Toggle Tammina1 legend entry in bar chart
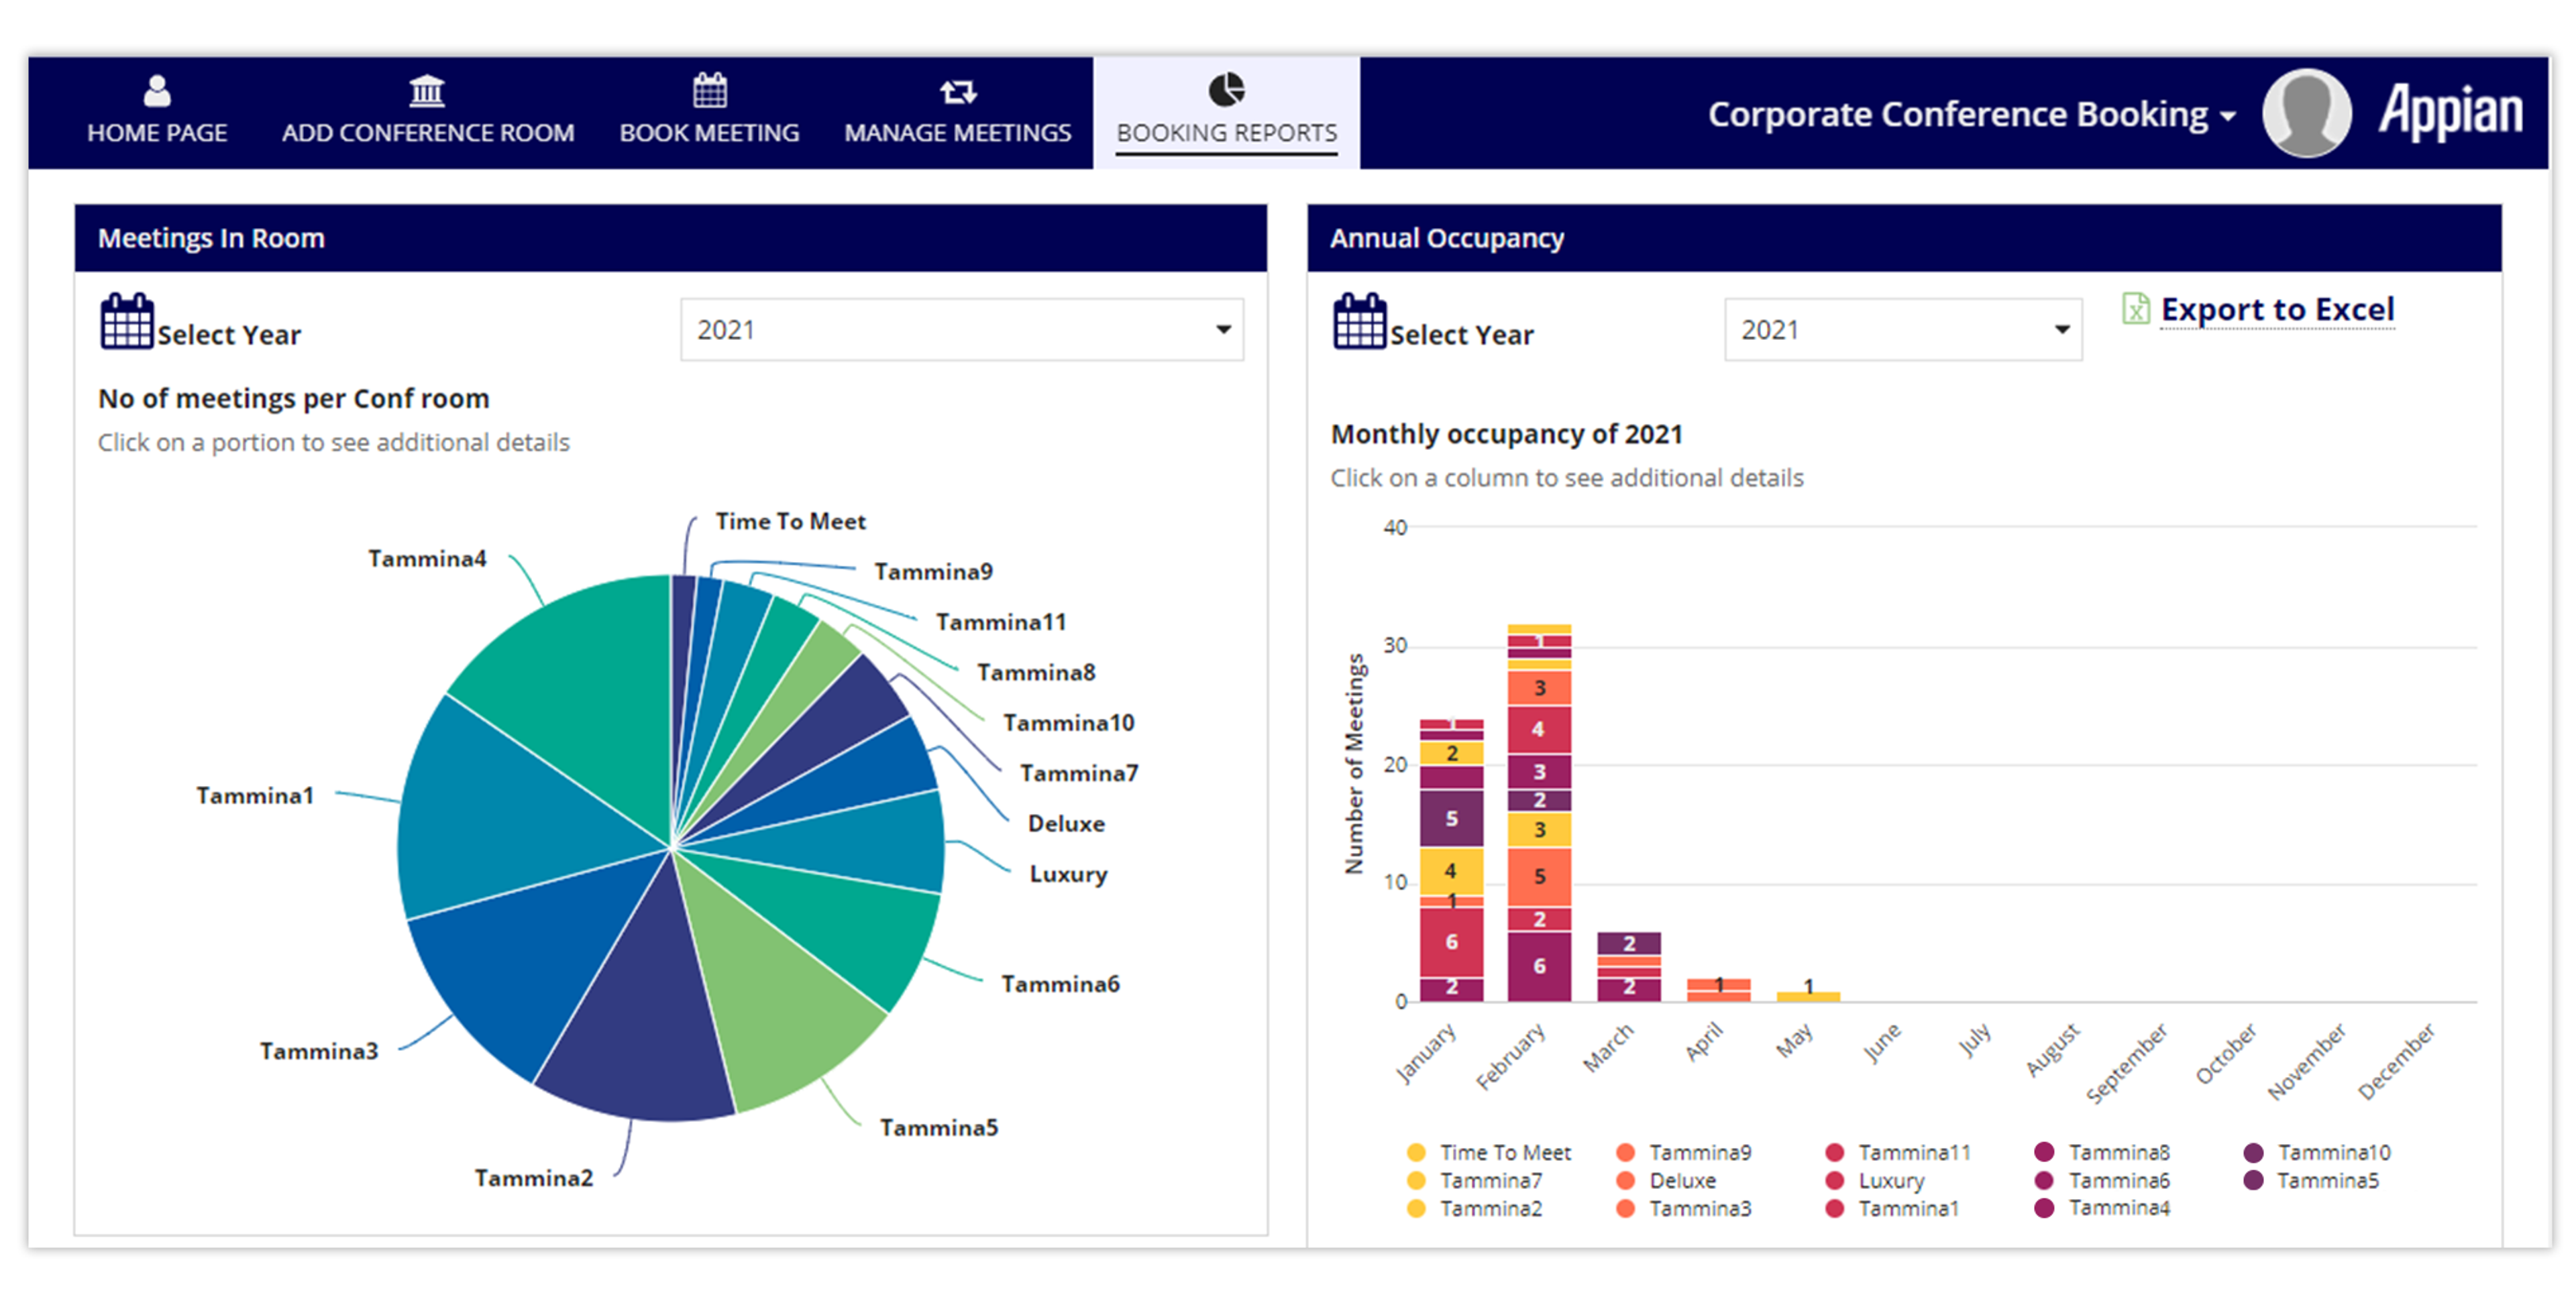 click(x=1892, y=1208)
